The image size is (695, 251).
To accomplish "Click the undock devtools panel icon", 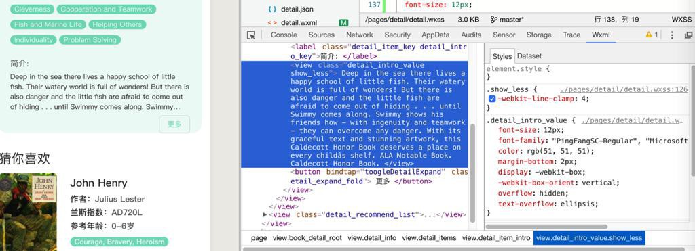I will click(x=688, y=35).
